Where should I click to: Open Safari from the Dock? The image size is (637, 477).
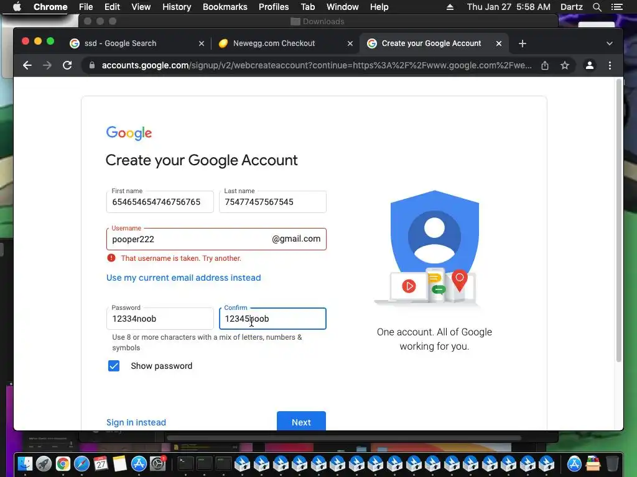point(81,463)
